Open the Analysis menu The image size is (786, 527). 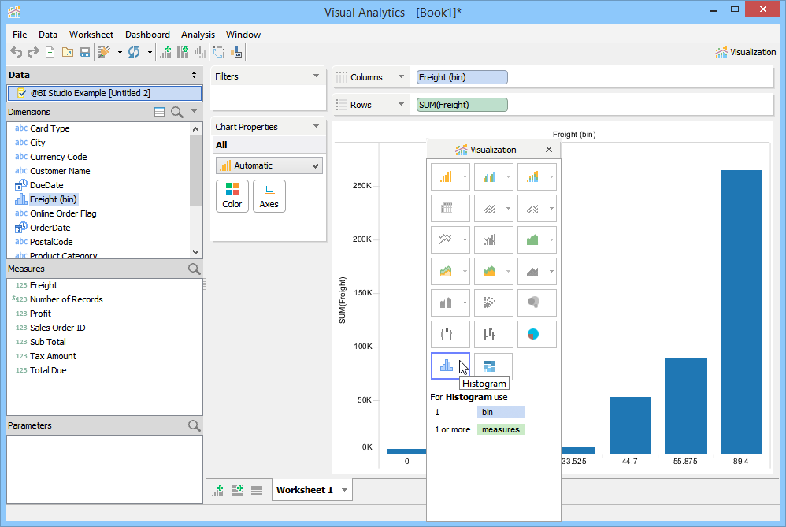point(198,35)
